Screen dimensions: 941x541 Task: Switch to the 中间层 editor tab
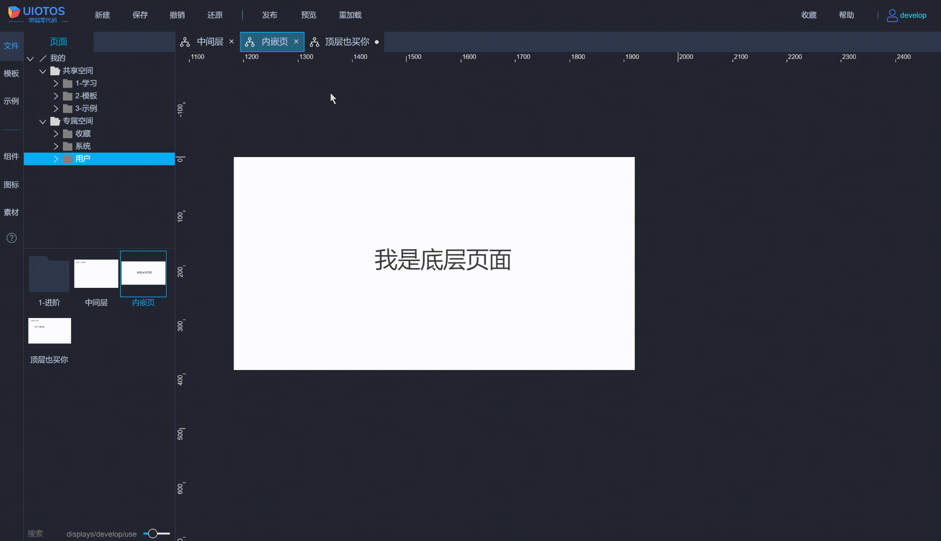click(210, 42)
